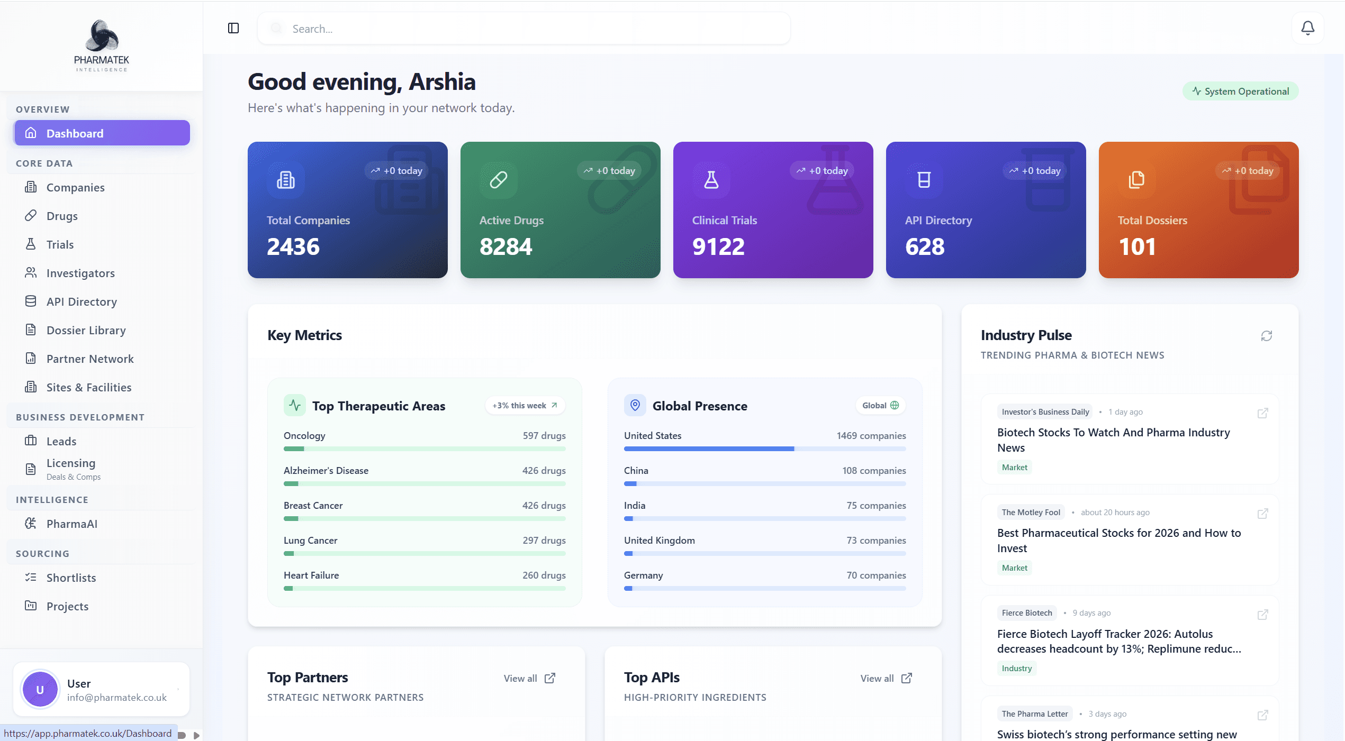Click the Top Therapeutic Areas pulse icon
This screenshot has width=1345, height=741.
pos(295,406)
